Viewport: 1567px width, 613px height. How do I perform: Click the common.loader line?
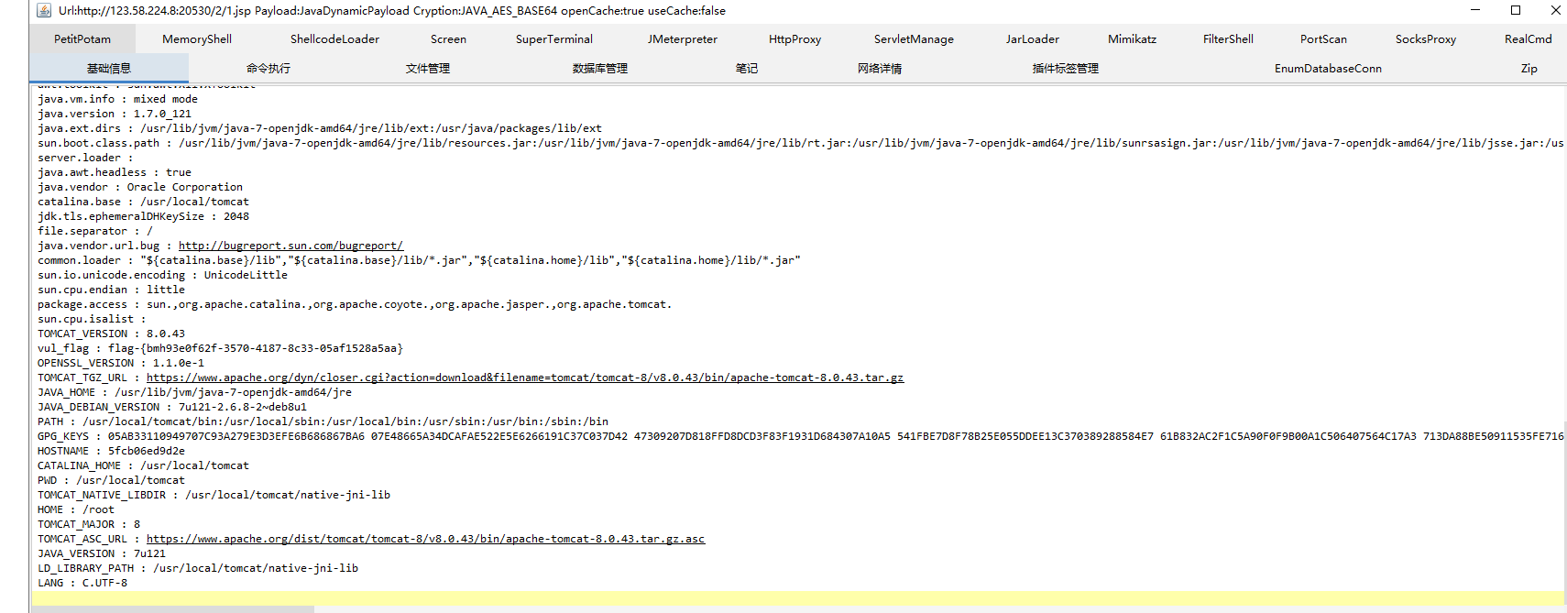419,260
